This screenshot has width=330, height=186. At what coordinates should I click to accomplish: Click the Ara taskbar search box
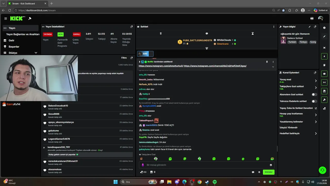[139, 182]
